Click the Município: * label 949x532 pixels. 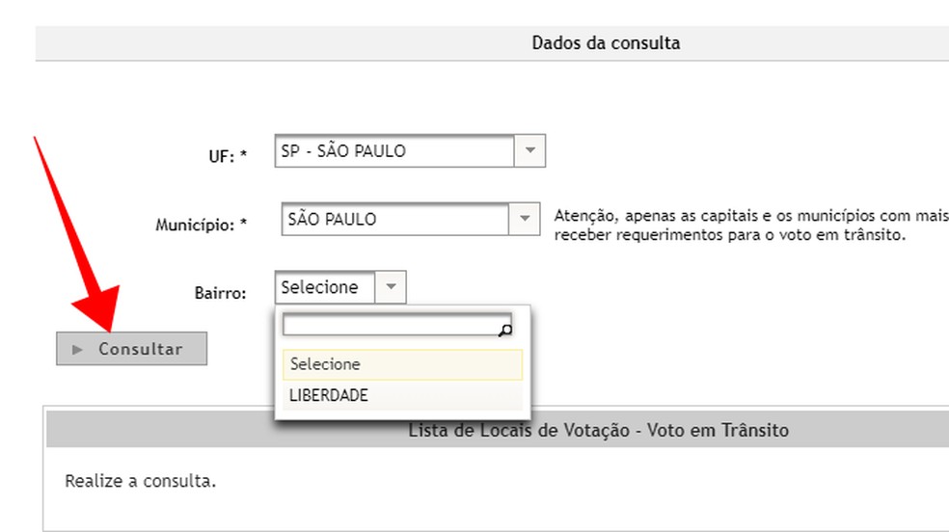tap(202, 225)
